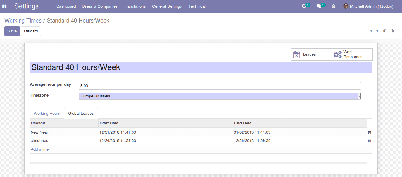Image resolution: width=402 pixels, height=177 pixels.
Task: Go to the previous record arrow
Action: coord(384,31)
